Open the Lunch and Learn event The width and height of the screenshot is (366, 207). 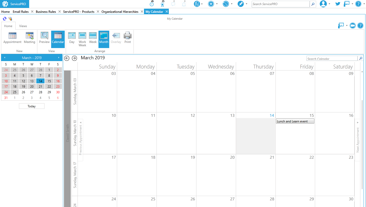(295, 121)
